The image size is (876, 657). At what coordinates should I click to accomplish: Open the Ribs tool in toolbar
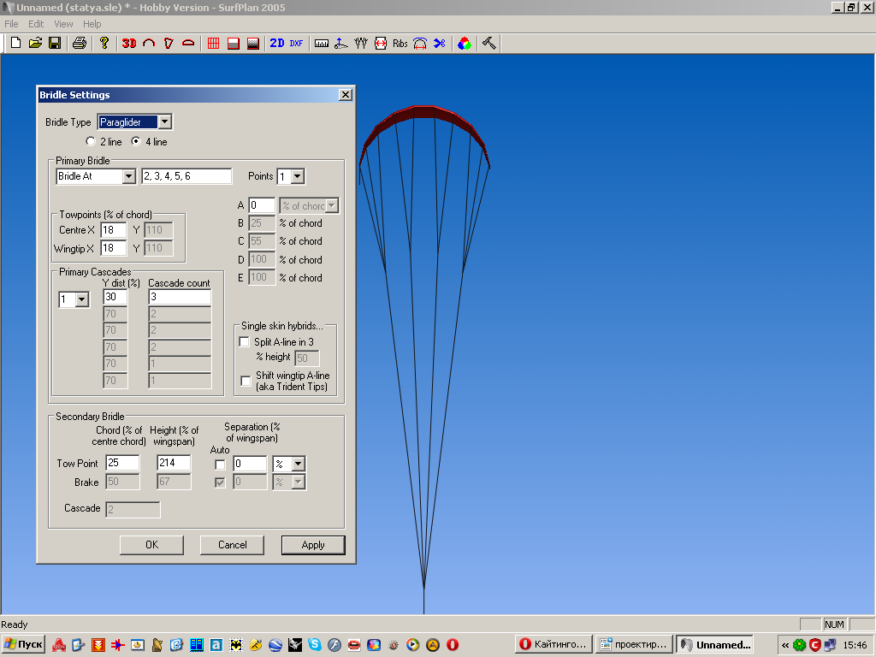[x=400, y=43]
